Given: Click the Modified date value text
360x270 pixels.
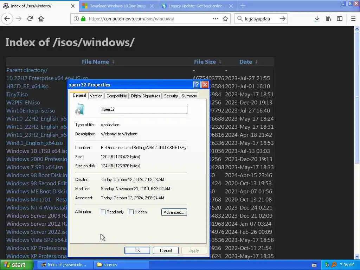Looking at the screenshot, I should 135,189.
